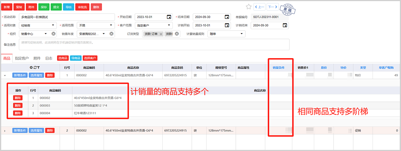The image size is (401, 151).
Task: Open the 计销结束 calendar icon
Action: click(x=285, y=25)
